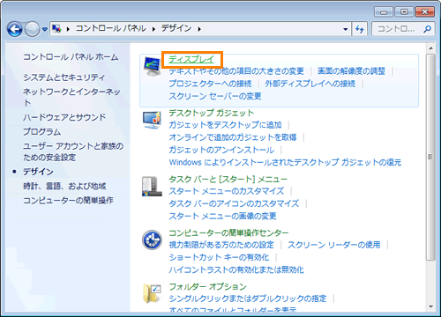
Task: Open スタート メニューの画像の変更 link
Action: pyautogui.click(x=222, y=217)
